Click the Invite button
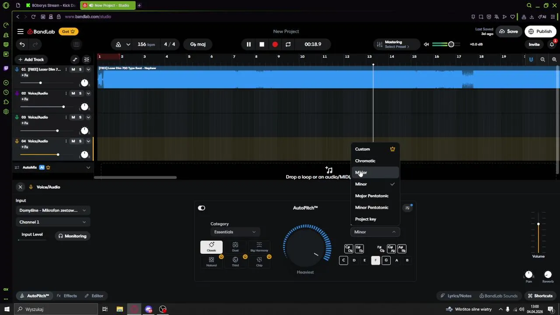The image size is (560, 315). click(x=534, y=44)
